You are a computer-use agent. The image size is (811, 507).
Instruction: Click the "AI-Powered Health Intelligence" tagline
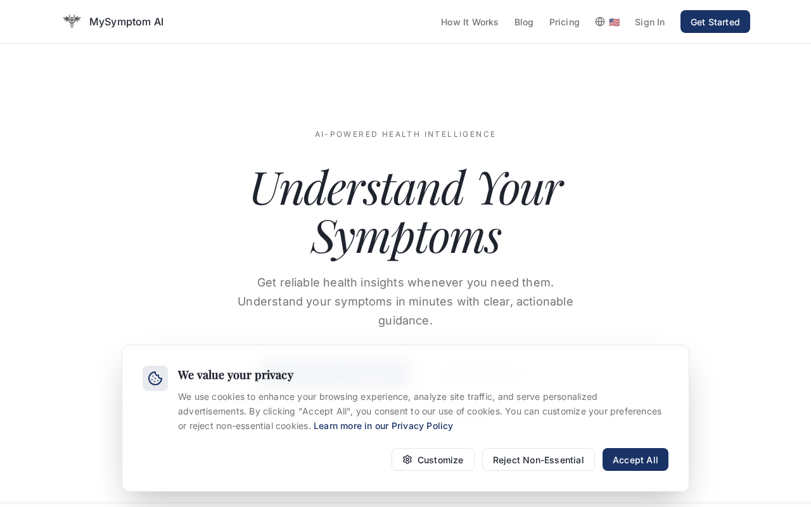(405, 134)
